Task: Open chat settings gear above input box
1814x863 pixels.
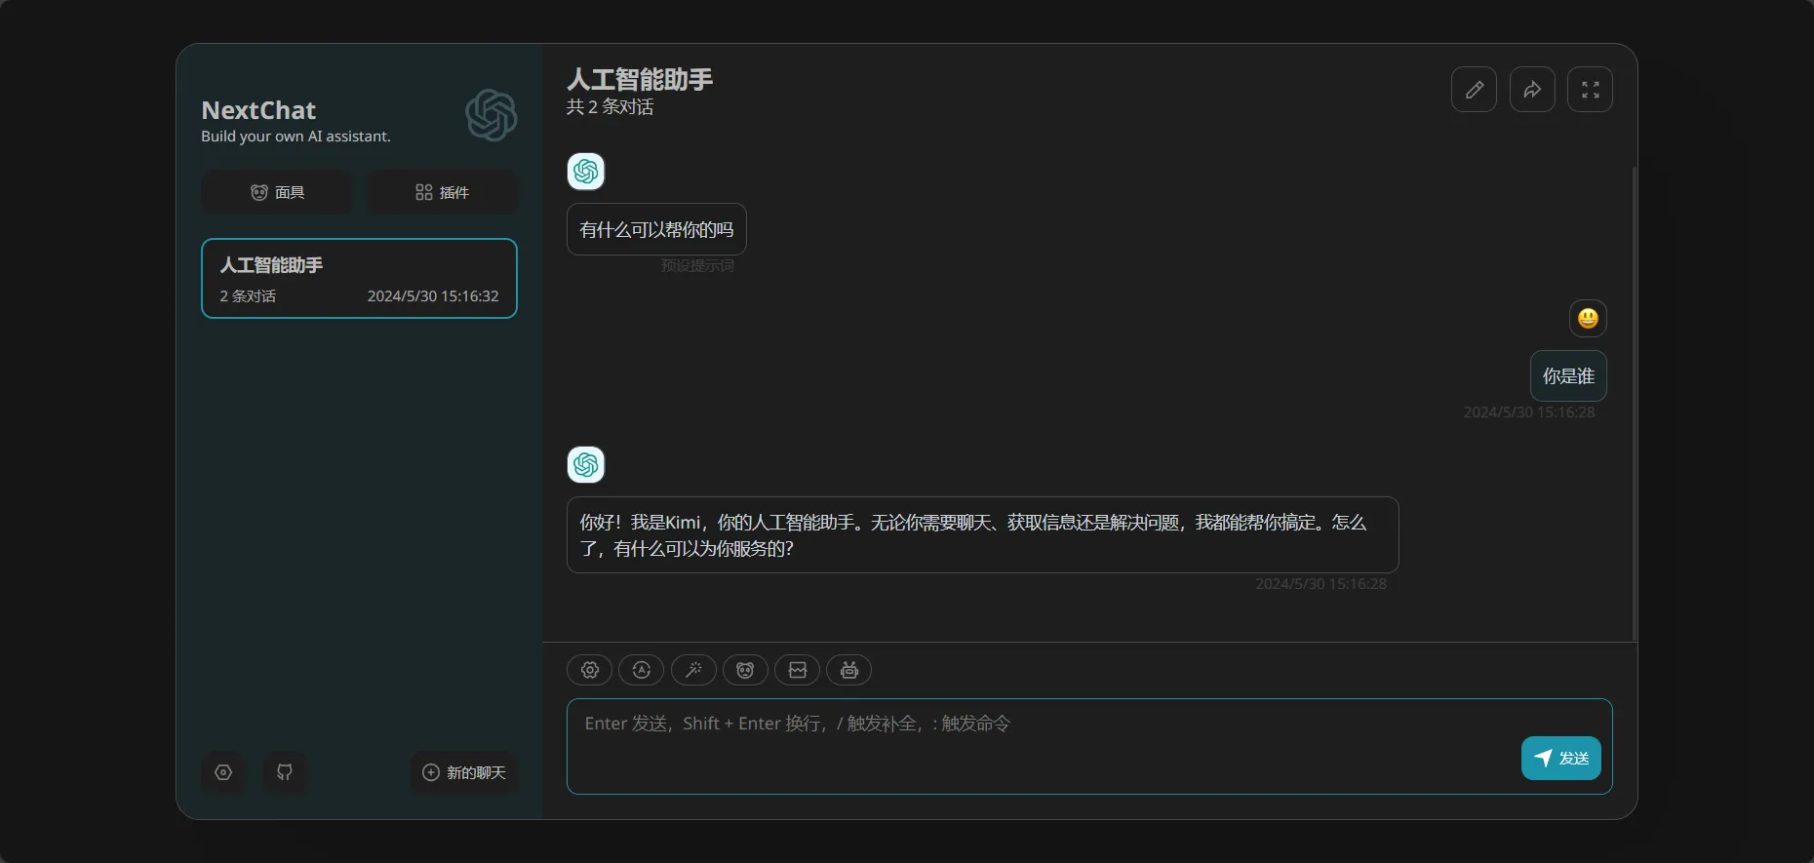Action: coord(589,670)
